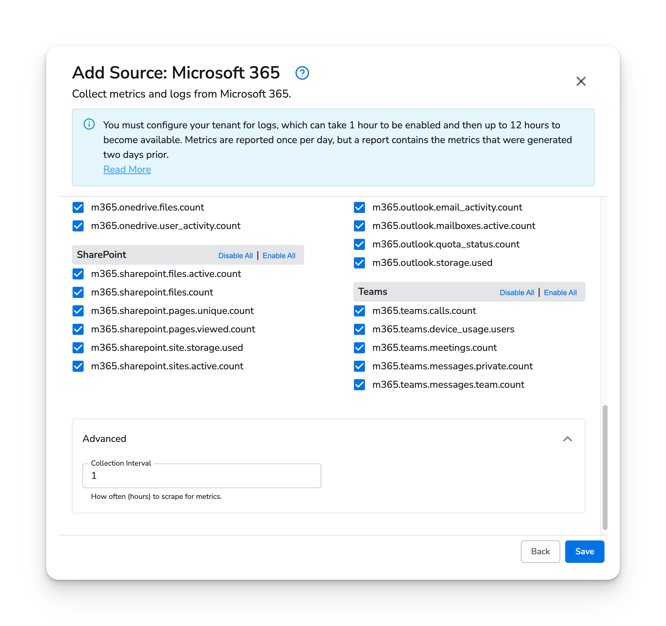This screenshot has height=626, width=666.
Task: Focus the Collection Interval input field
Action: coord(202,476)
